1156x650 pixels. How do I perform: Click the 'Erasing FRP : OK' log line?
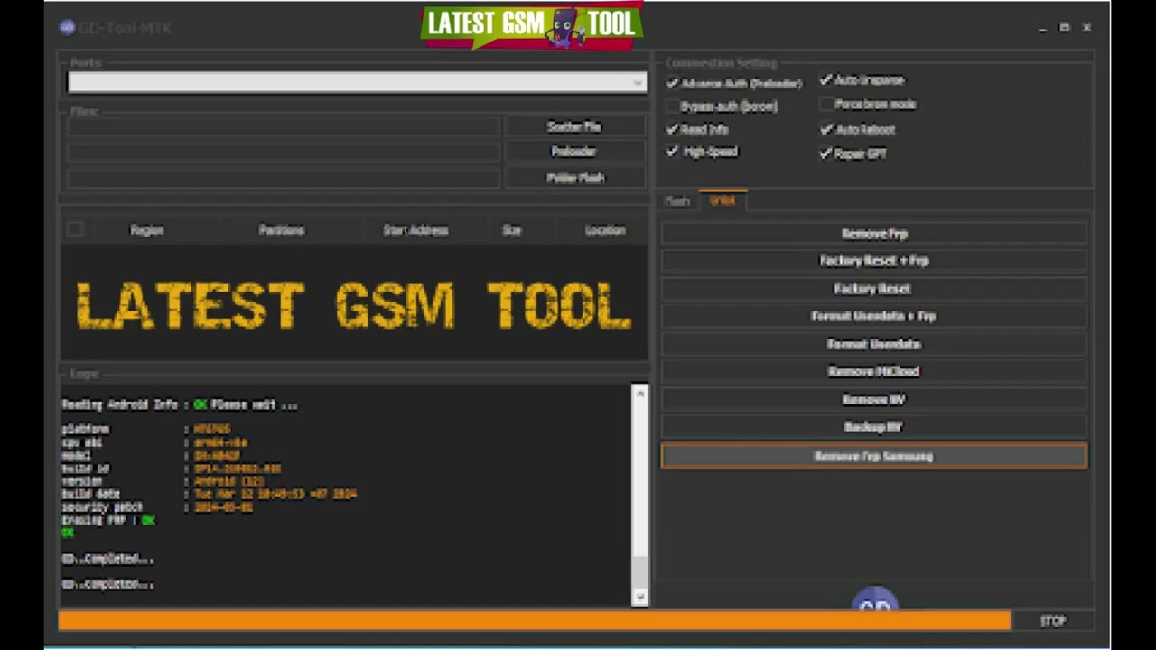pyautogui.click(x=108, y=520)
